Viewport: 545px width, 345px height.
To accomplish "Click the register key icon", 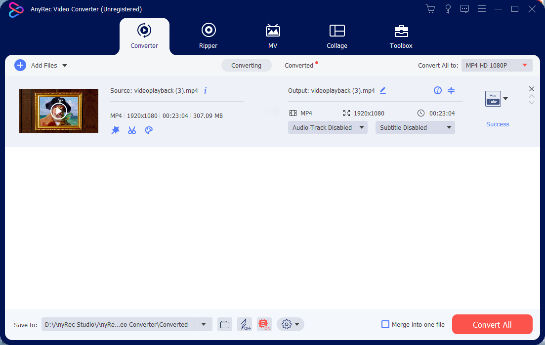I will 448,9.
